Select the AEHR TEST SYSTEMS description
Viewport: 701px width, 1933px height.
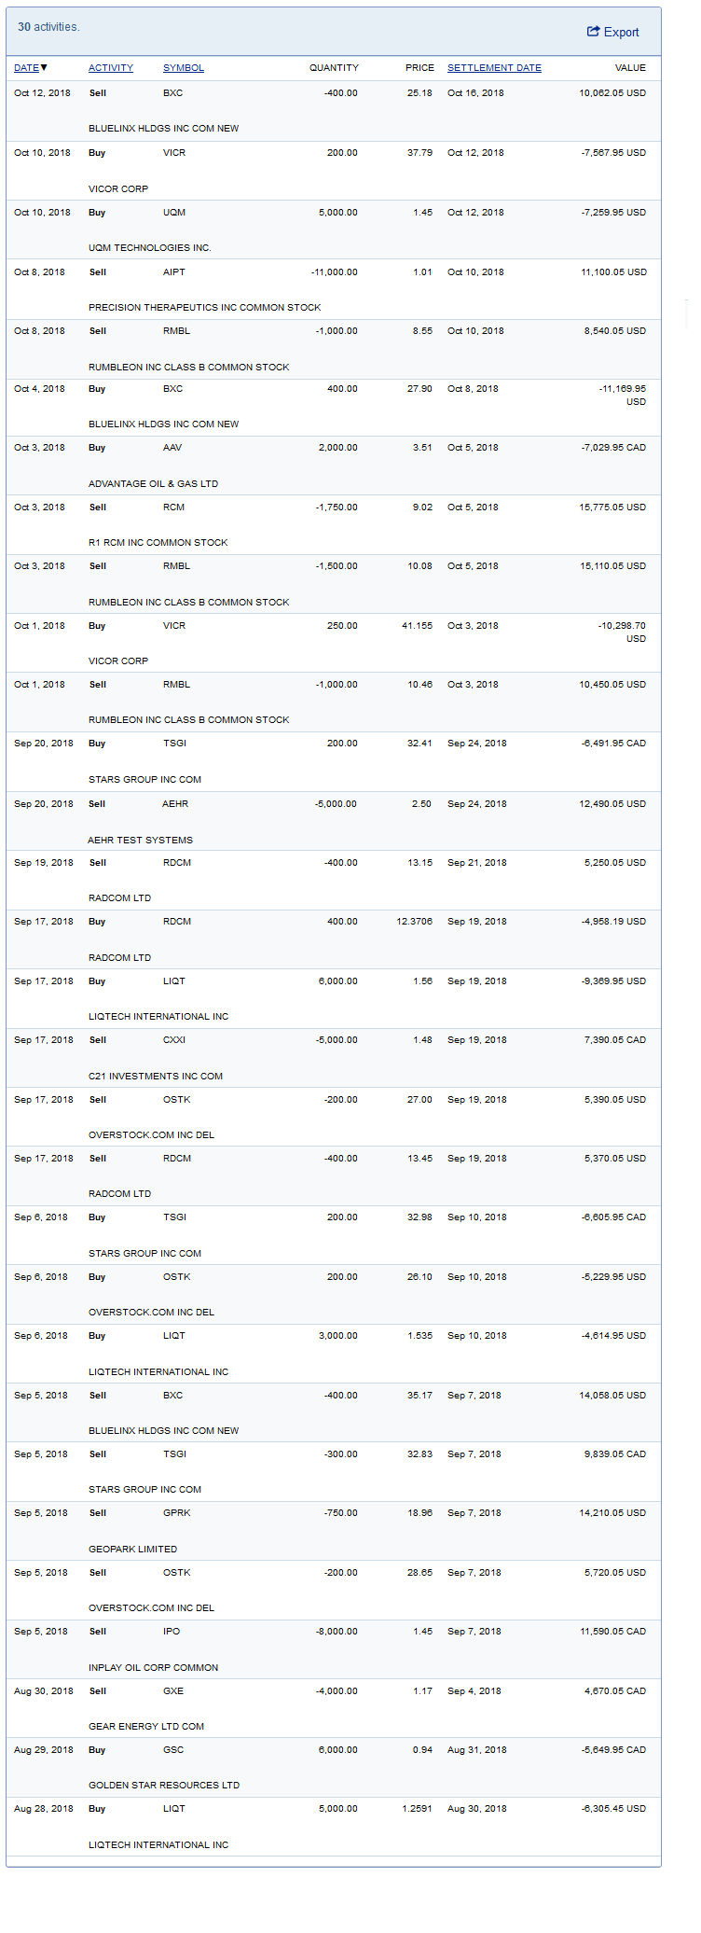click(x=140, y=841)
